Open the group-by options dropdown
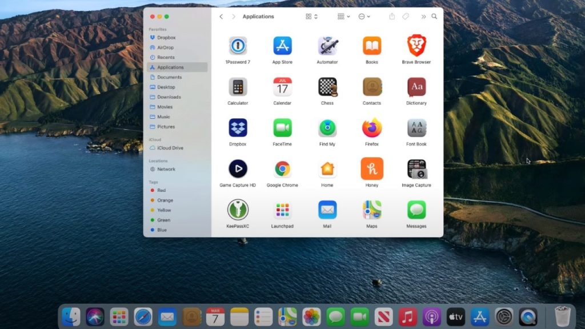Viewport: 585px width, 329px height. 343,17
